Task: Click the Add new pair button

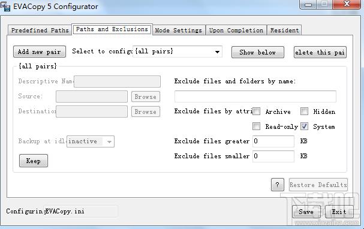Action: 40,52
